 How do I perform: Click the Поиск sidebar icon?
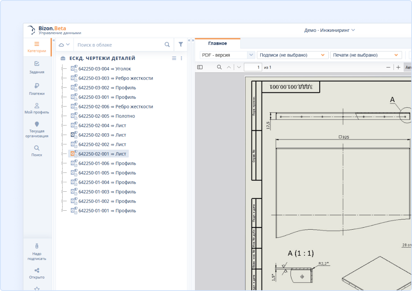(37, 150)
